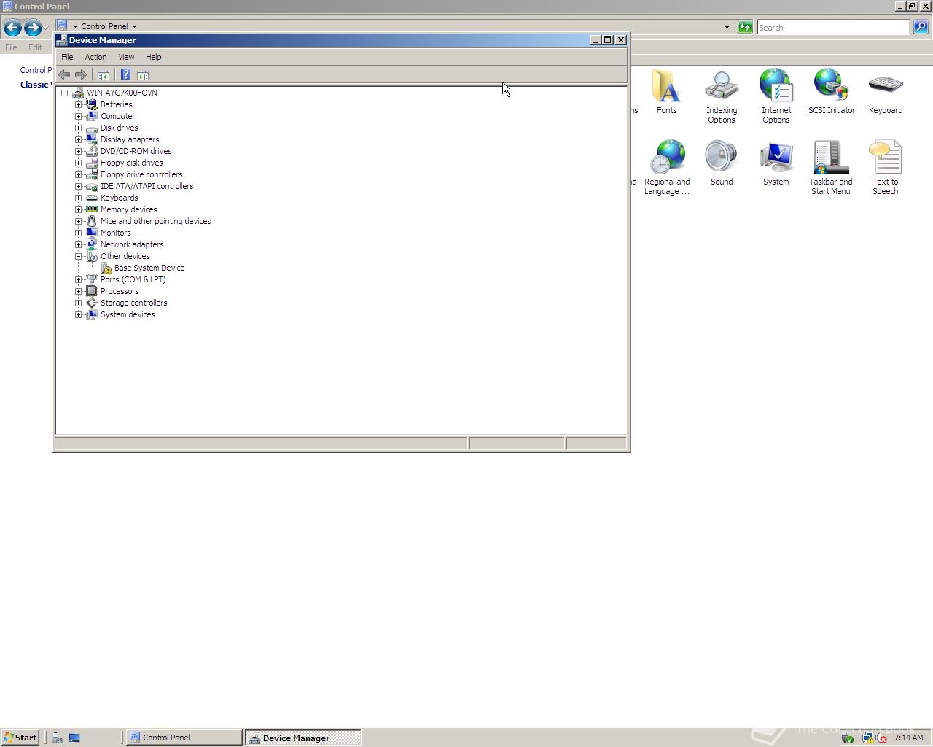The width and height of the screenshot is (933, 747).
Task: Open the View menu in Device Manager
Action: pos(126,57)
